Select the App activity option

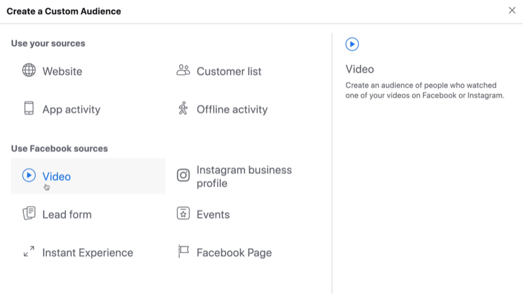point(71,109)
